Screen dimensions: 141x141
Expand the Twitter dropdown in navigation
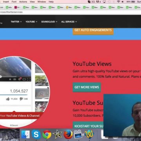[x=16, y=22]
